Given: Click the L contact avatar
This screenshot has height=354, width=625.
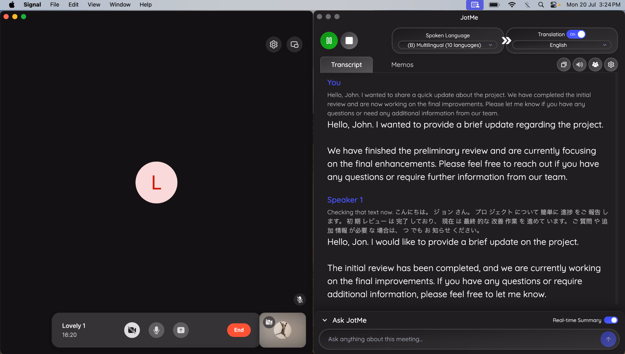Looking at the screenshot, I should click(x=156, y=182).
